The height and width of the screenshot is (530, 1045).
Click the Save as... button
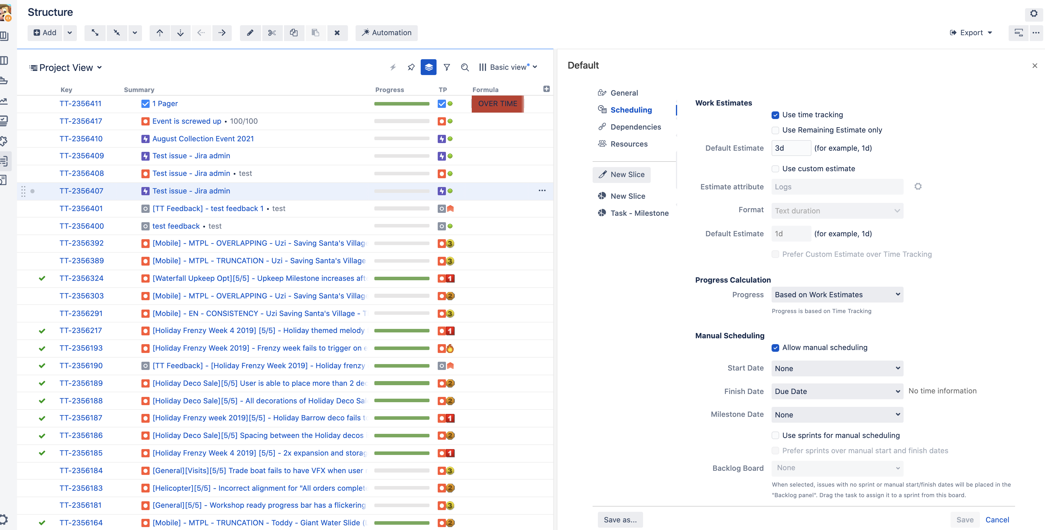point(620,520)
